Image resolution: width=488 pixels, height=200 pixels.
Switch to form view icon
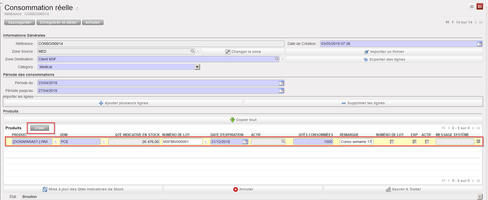tap(480, 7)
